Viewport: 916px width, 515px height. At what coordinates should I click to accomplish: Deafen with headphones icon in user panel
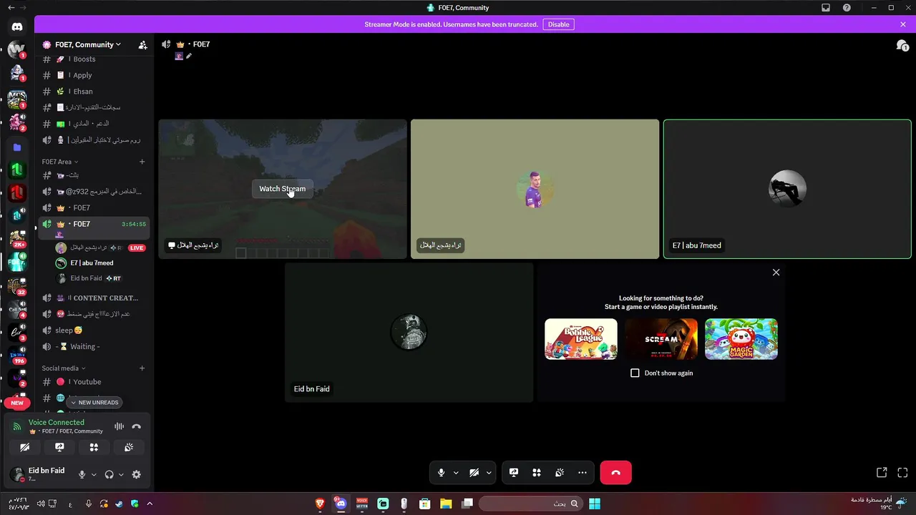click(109, 474)
